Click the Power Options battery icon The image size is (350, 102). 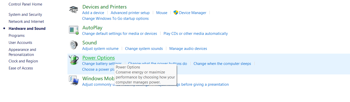[x=74, y=60]
